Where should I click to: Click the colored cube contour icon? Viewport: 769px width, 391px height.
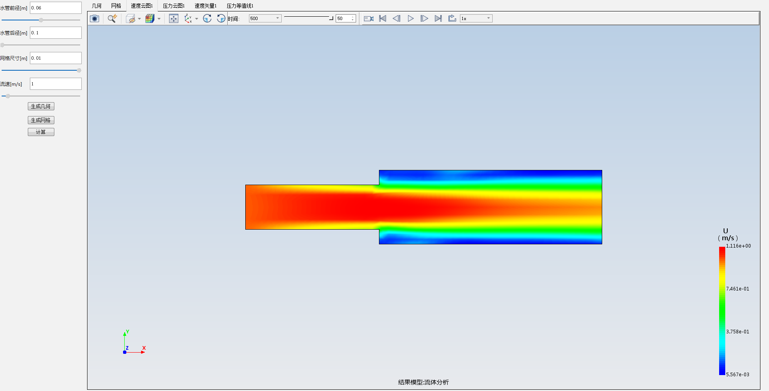(150, 18)
